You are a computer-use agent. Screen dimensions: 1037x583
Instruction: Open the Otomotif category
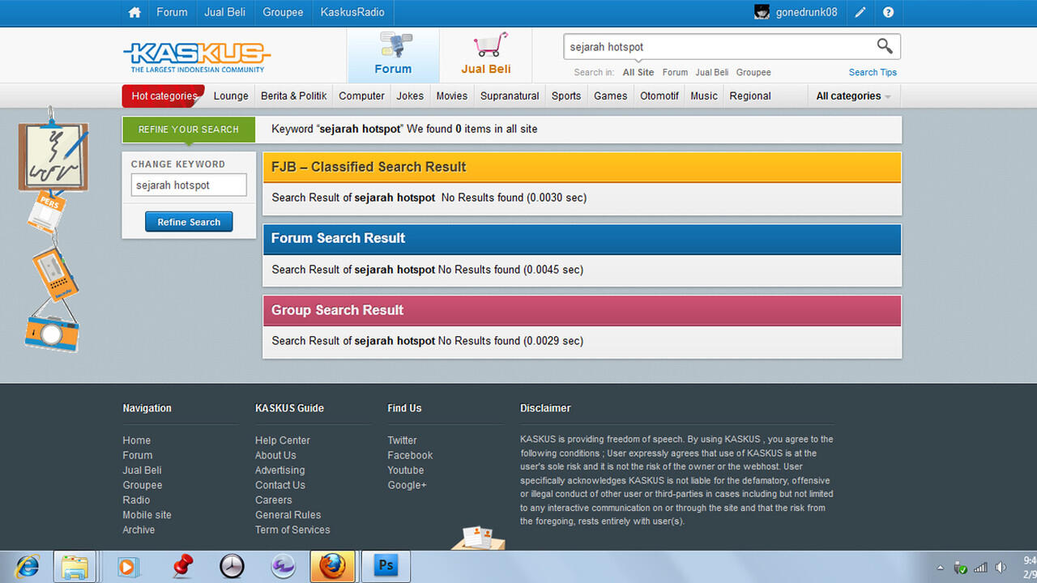tap(659, 96)
